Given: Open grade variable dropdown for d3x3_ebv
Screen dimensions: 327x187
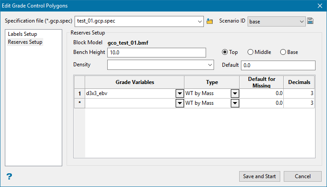Looking at the screenshot, I should [180, 93].
